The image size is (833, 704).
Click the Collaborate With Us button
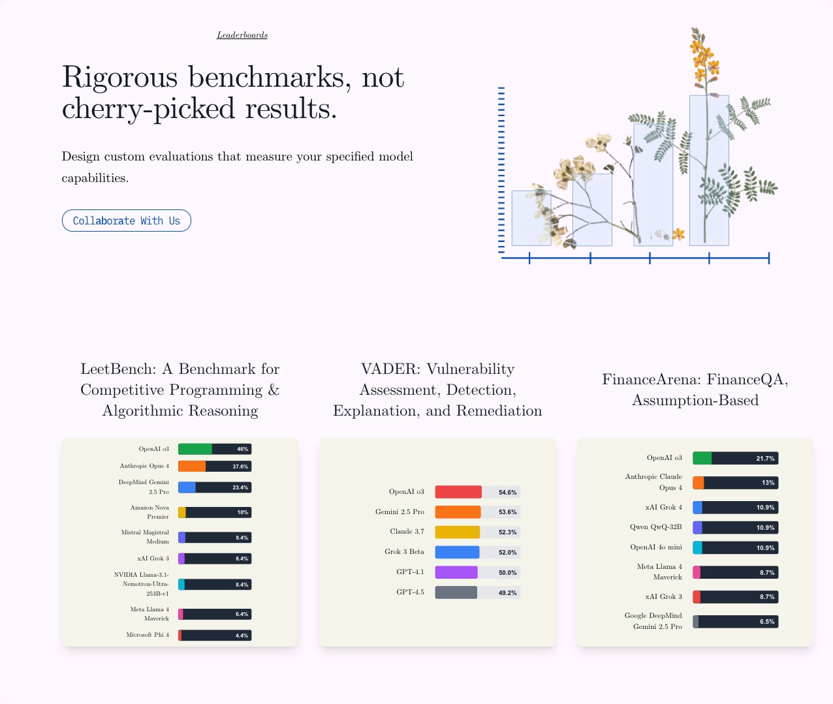pos(127,221)
